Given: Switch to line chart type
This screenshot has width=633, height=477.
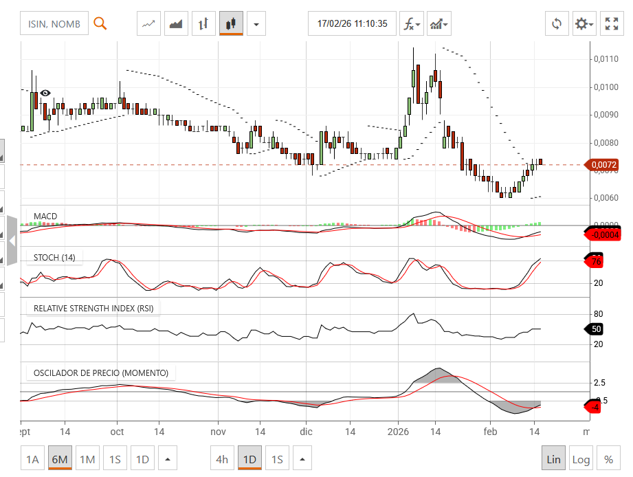Looking at the screenshot, I should click(x=148, y=24).
